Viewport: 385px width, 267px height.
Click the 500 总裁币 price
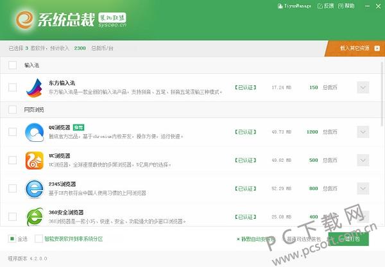click(x=323, y=160)
